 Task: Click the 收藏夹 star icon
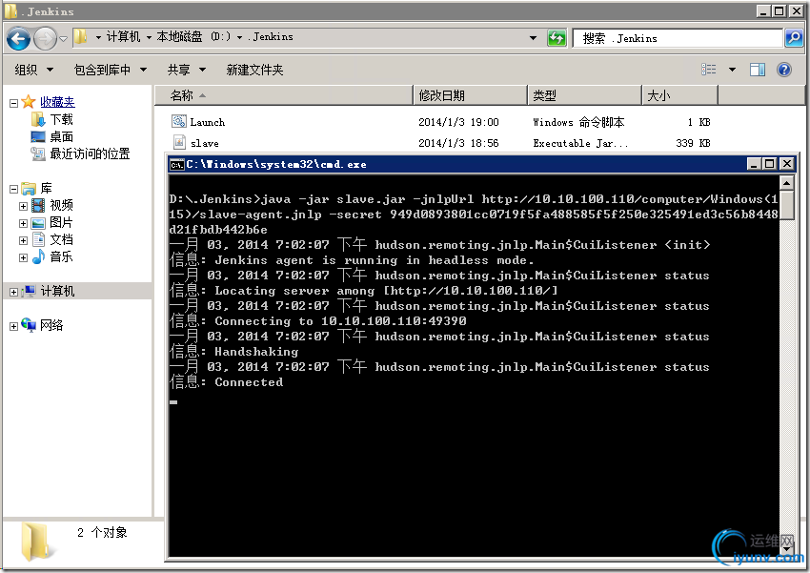tap(29, 101)
